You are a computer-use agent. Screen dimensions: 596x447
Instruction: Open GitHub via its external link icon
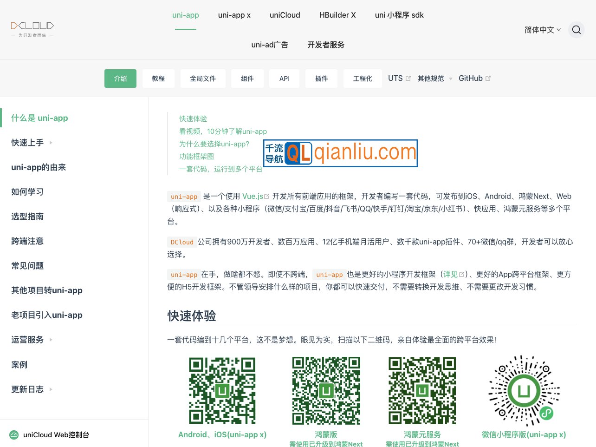point(488,78)
